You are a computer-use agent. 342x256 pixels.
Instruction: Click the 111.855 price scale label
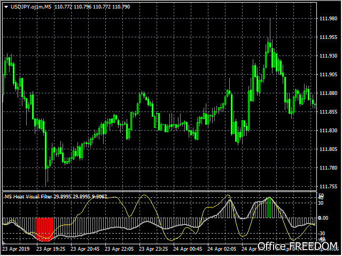pos(328,112)
